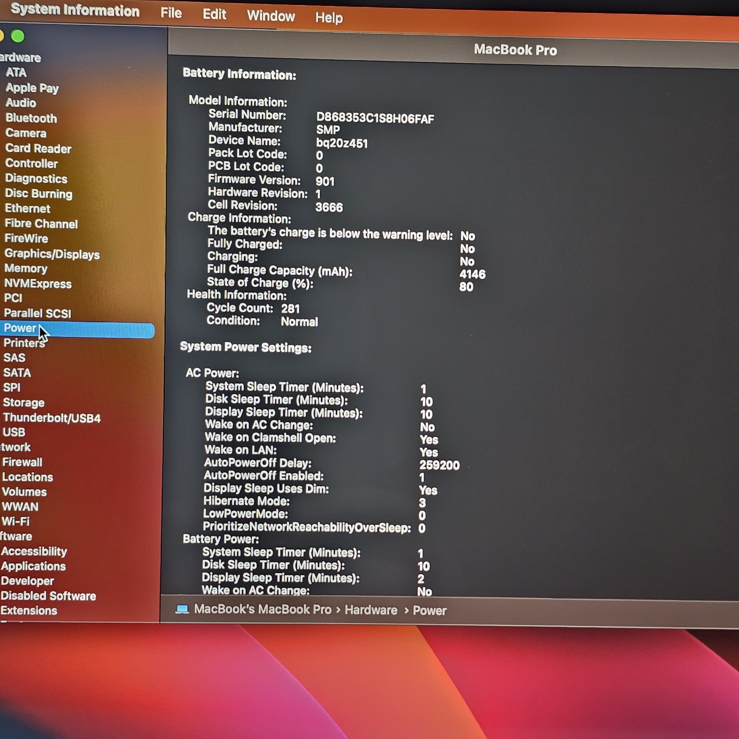Click the MacBook computer icon in path bar
The image size is (739, 739).
(x=182, y=609)
